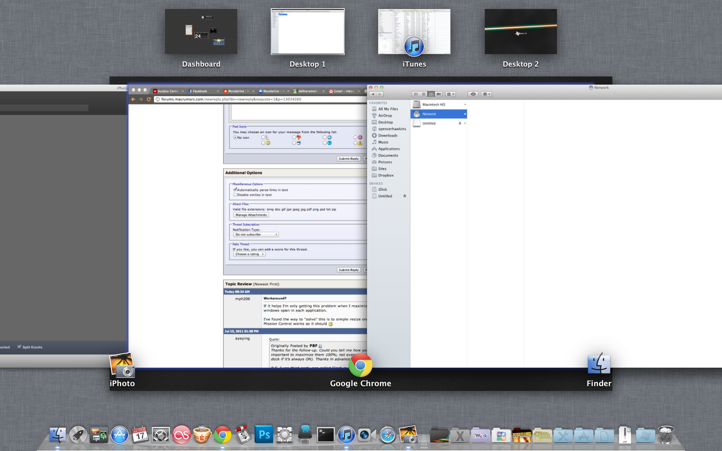Viewport: 722px width, 451px height.
Task: Open the 'Do not subscribe' notification dropdown
Action: 256,235
